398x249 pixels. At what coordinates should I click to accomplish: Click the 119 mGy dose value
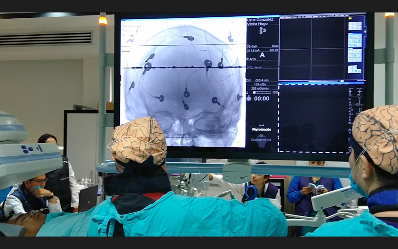tap(260, 84)
